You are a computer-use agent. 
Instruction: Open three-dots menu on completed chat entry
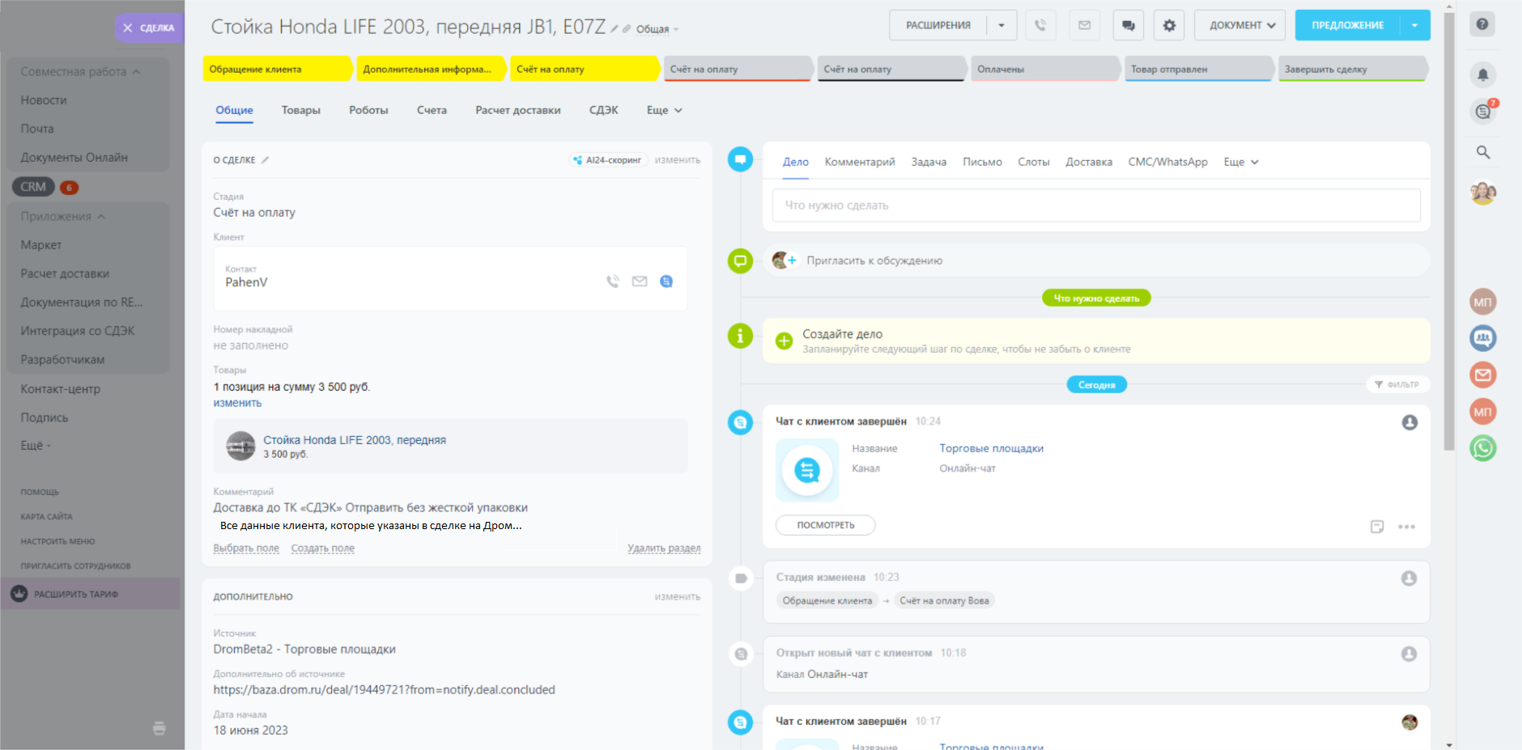tap(1406, 527)
